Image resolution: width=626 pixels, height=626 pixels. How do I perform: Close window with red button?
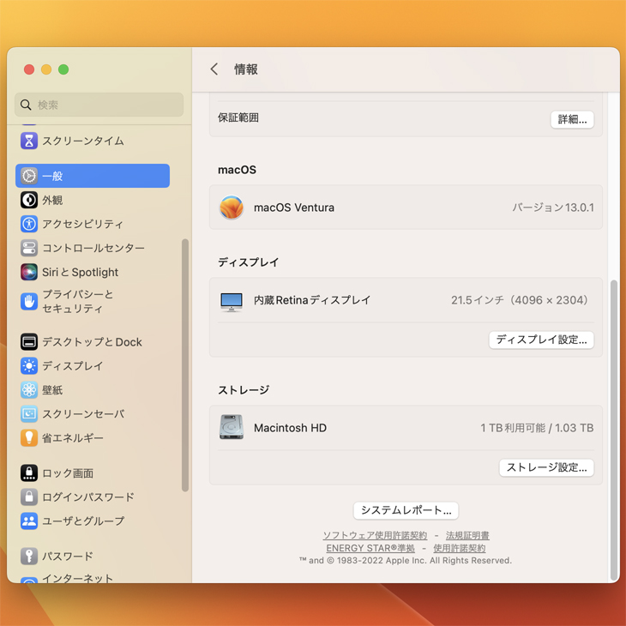coord(29,69)
